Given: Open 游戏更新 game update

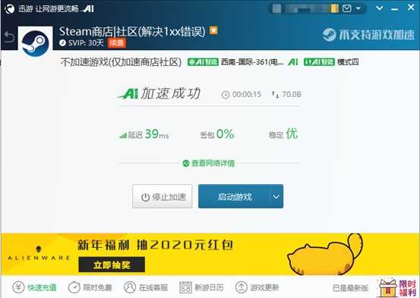Looking at the screenshot, I should (257, 287).
